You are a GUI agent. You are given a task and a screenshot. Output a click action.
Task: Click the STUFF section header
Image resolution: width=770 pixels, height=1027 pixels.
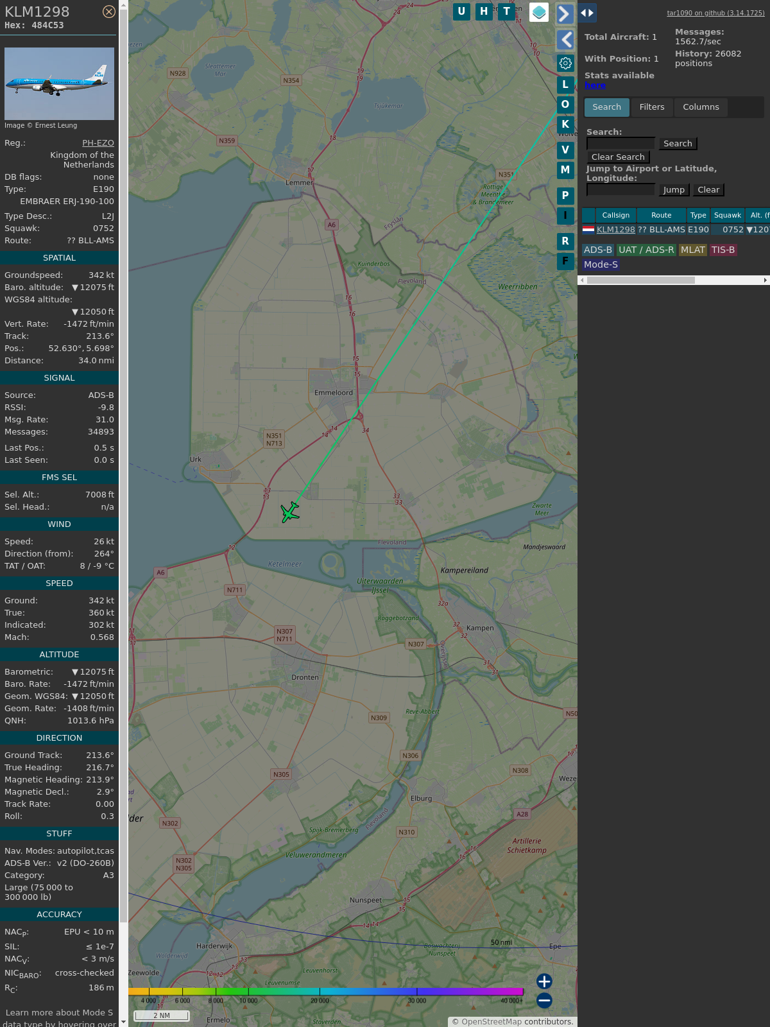pos(59,834)
